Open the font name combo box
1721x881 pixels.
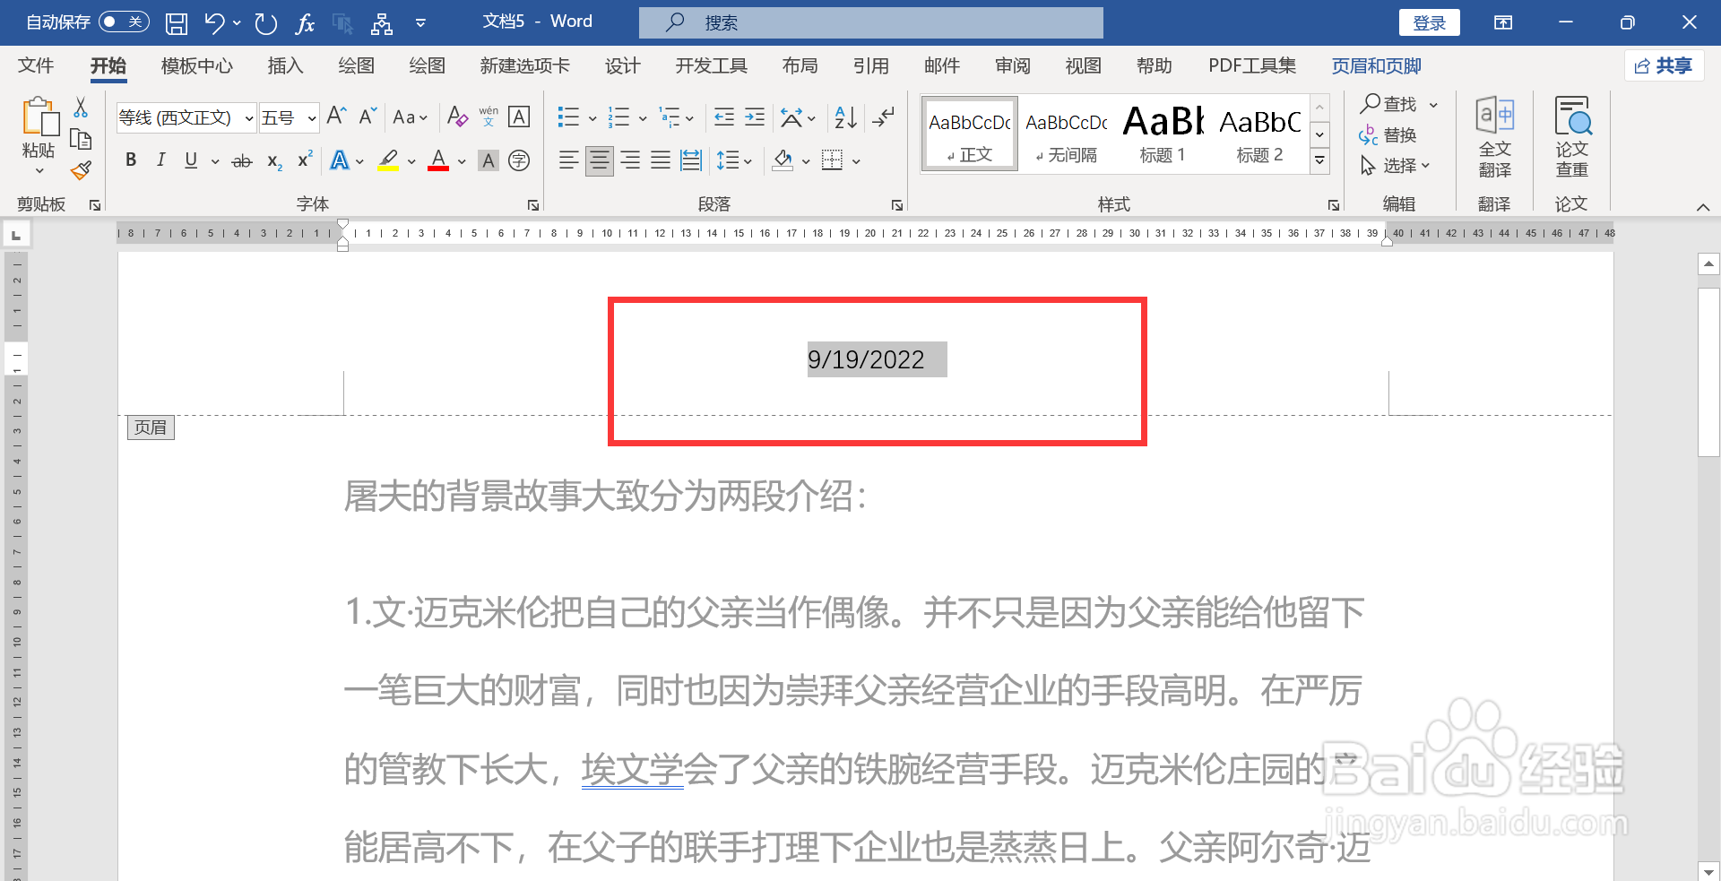tap(186, 117)
